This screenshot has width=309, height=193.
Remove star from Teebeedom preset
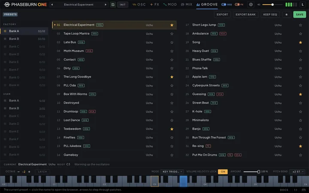point(172,129)
